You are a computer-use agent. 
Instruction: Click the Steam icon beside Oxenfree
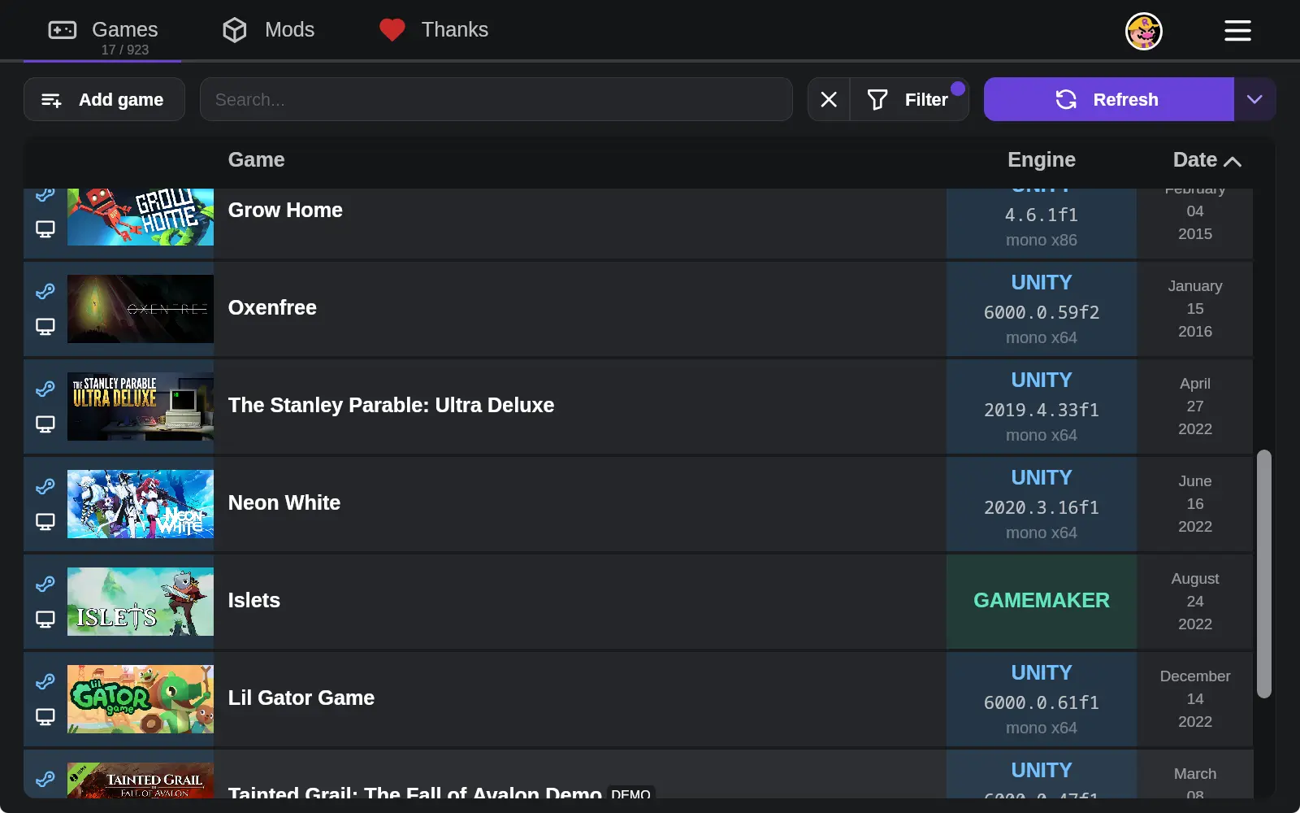[x=45, y=291]
